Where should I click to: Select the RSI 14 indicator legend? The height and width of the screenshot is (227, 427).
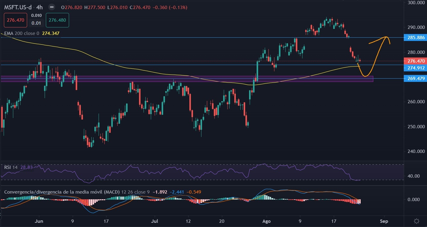11,166
